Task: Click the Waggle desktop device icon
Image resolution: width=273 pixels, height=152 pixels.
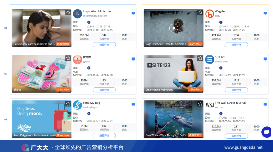Action: [x=265, y=13]
